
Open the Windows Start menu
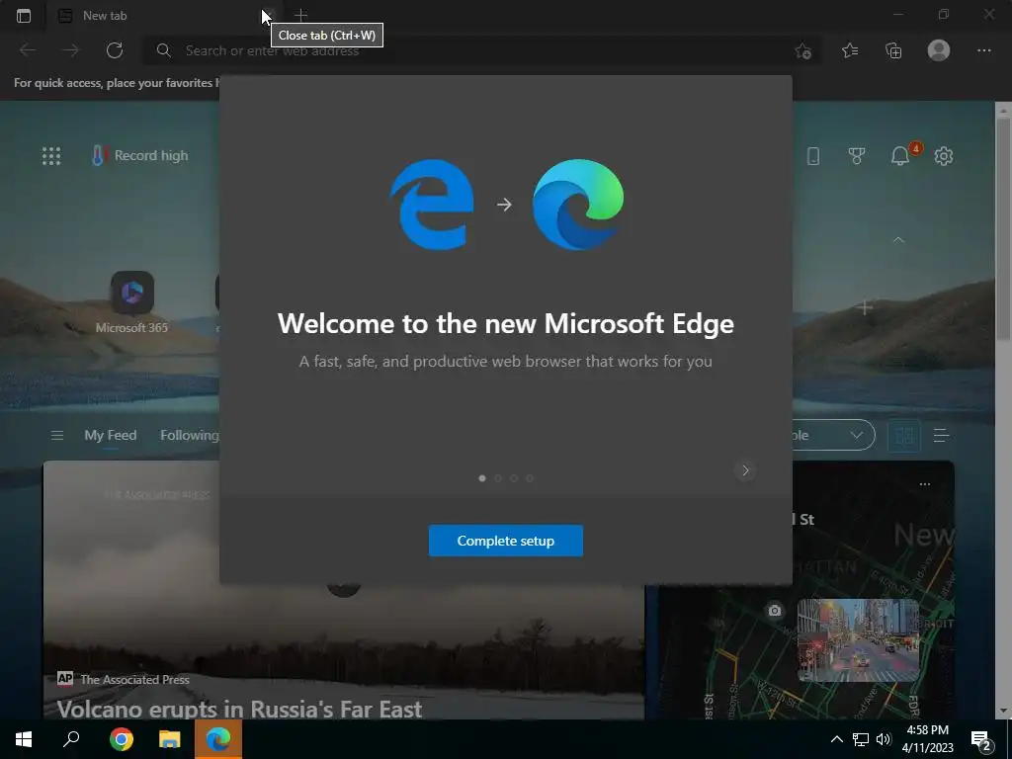pyautogui.click(x=24, y=739)
